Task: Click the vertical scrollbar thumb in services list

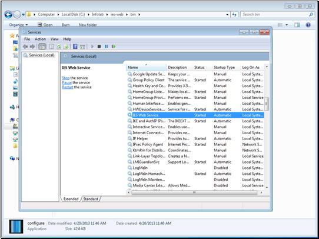Action: (x=267, y=104)
